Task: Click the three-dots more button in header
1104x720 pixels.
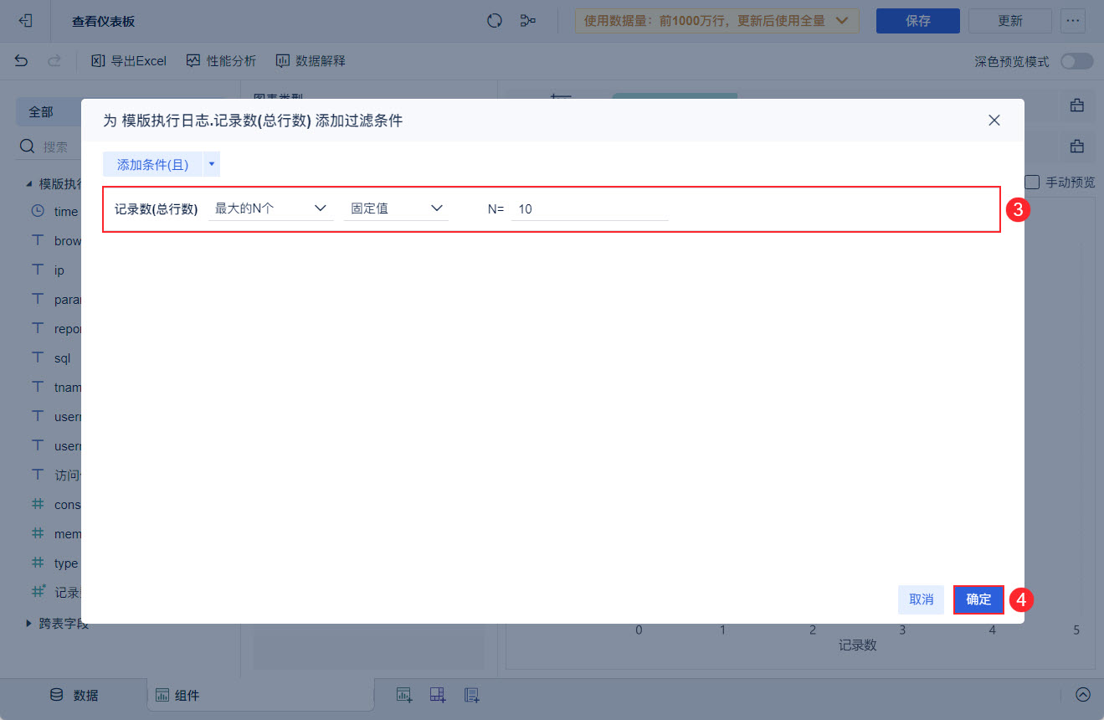Action: tap(1073, 21)
